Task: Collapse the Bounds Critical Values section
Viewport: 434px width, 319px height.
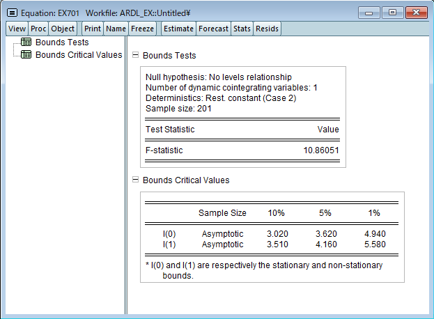Action: pyautogui.click(x=135, y=180)
